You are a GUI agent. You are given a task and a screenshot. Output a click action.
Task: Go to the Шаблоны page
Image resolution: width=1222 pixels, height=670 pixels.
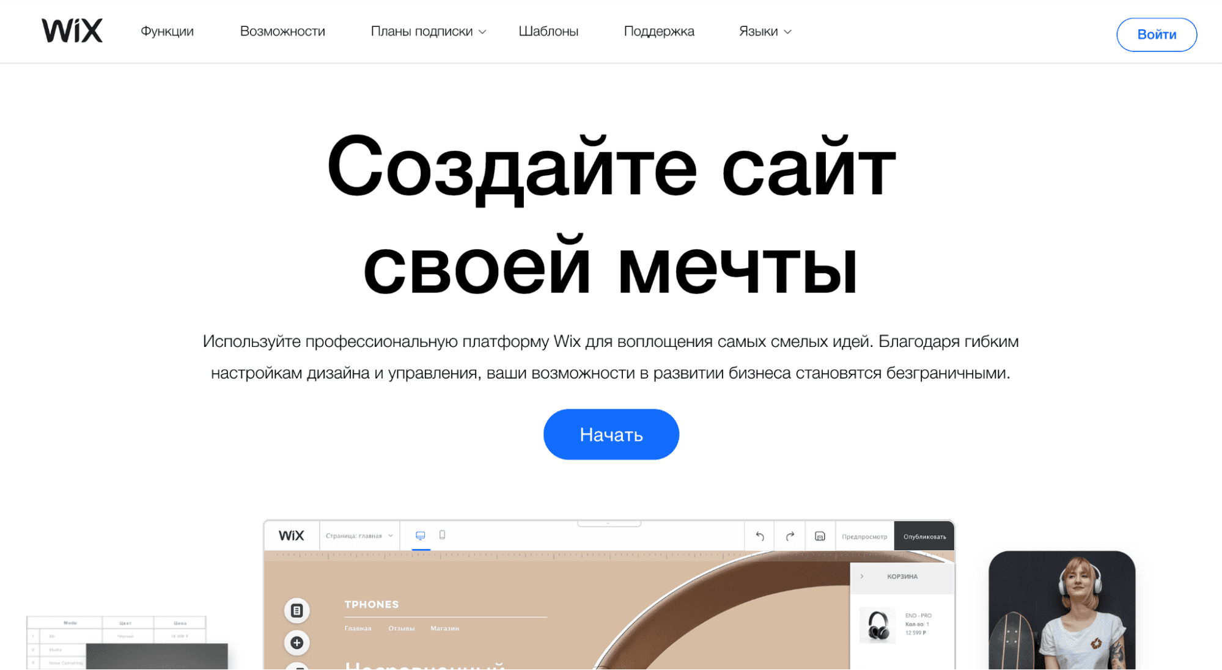pyautogui.click(x=548, y=31)
